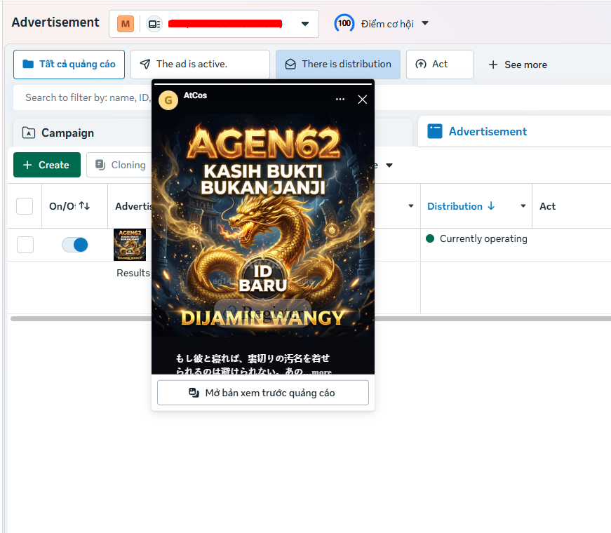This screenshot has width=611, height=533.
Task: Click the folder icon in Tất cả quảng cáo
Action: [27, 64]
